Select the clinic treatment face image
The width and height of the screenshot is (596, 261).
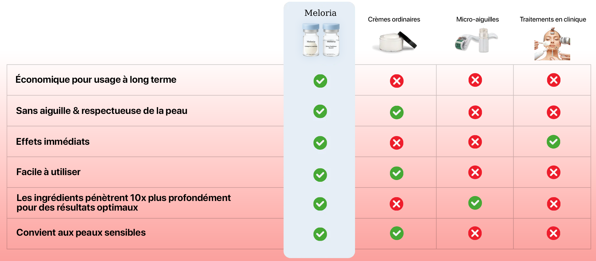(x=552, y=44)
